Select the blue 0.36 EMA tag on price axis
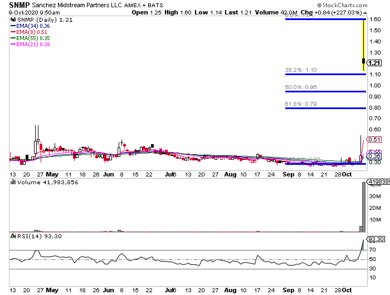390x295 pixels. coord(374,156)
